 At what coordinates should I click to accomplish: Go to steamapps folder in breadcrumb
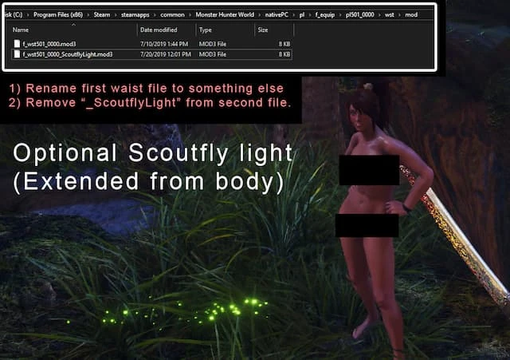135,15
